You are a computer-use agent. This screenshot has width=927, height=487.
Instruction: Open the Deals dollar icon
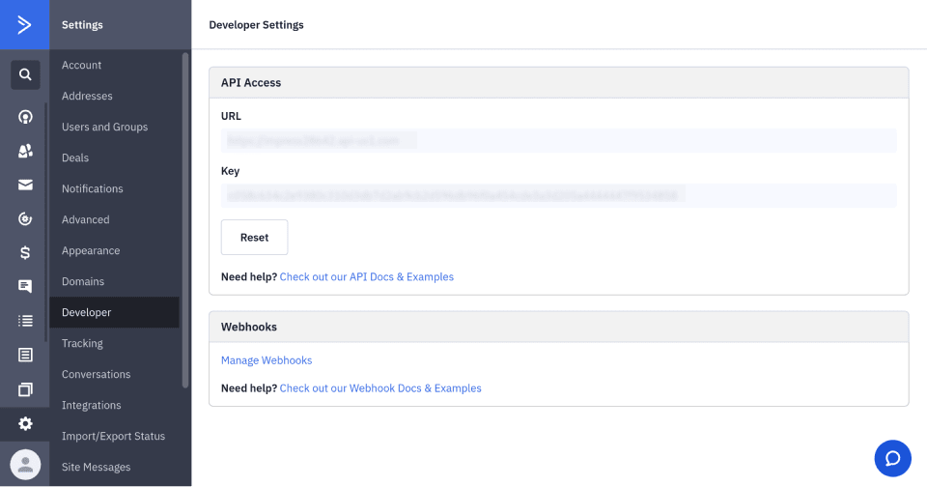25,252
